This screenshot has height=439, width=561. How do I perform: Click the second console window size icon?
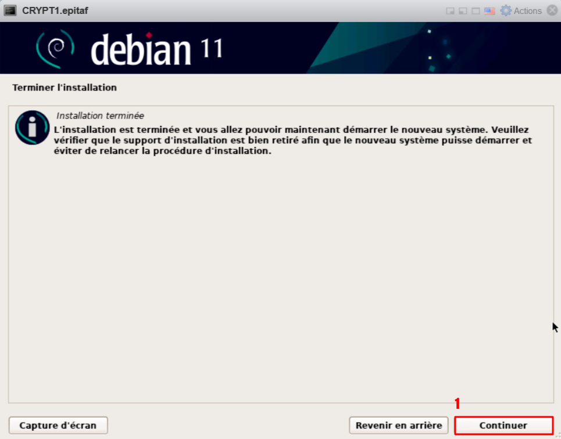463,11
